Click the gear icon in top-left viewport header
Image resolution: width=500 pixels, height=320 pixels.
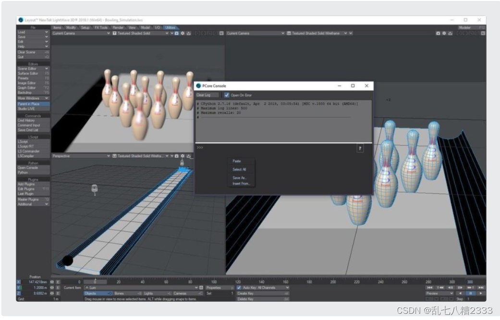(183, 34)
